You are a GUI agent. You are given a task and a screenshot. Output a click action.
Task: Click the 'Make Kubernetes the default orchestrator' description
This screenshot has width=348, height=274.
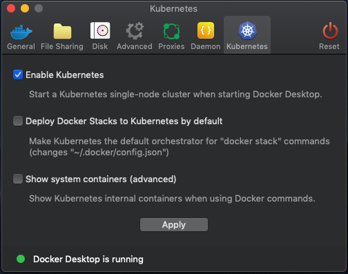pos(180,147)
